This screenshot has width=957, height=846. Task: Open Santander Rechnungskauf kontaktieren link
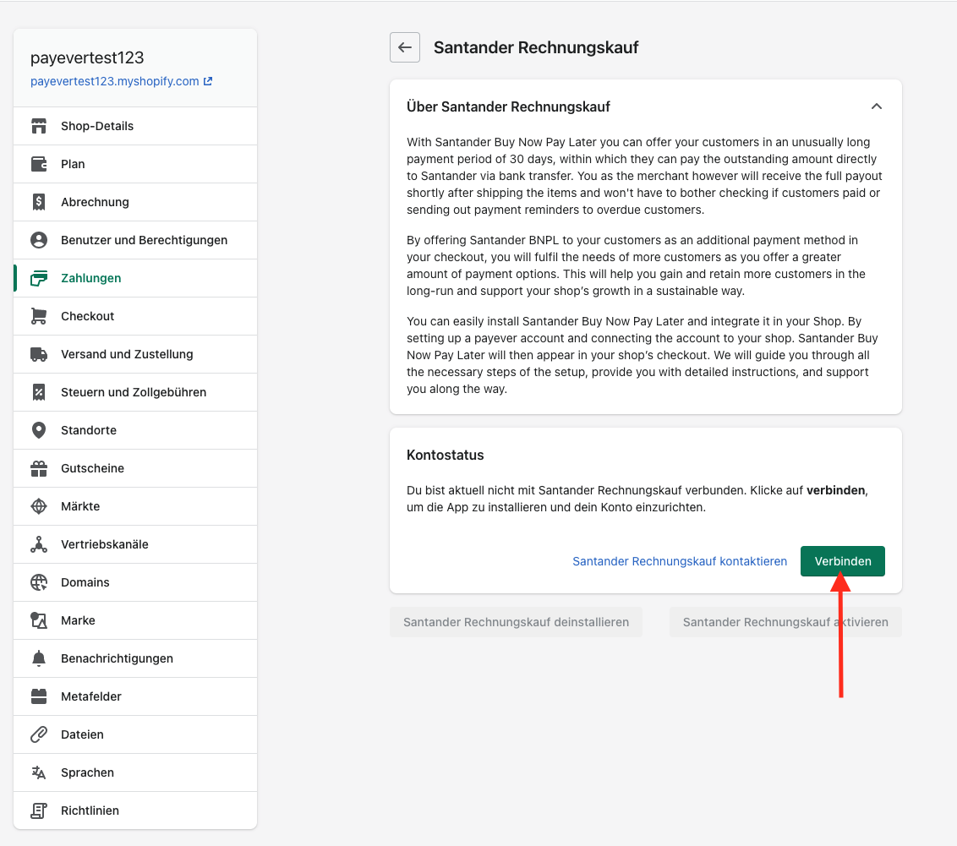click(x=680, y=561)
